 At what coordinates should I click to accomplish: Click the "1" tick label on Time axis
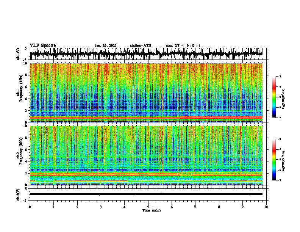(x=53, y=207)
